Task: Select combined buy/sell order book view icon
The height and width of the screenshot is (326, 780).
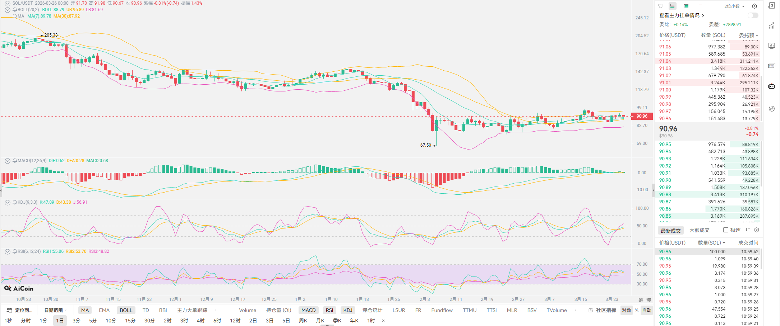Action: (x=672, y=6)
